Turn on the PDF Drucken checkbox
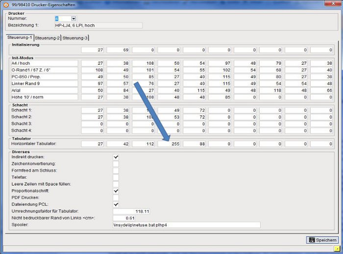Screen dimensions: 343x254 coord(116,198)
